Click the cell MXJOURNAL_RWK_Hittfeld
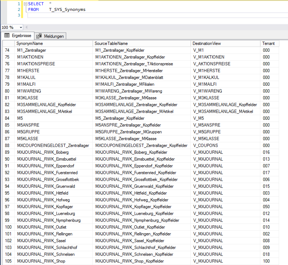The height and width of the screenshot is (265, 288). pyautogui.click(x=53, y=193)
